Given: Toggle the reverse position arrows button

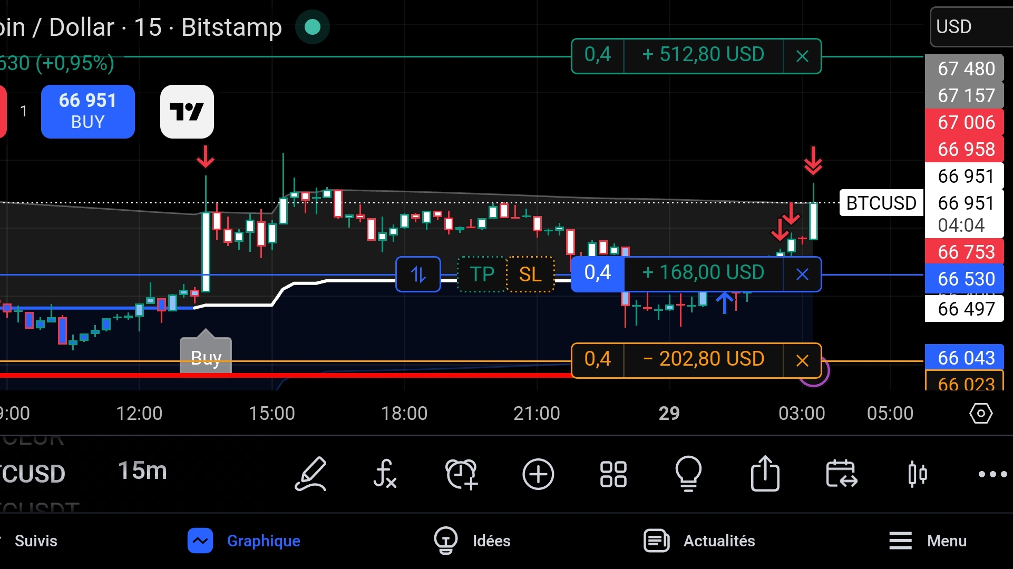Looking at the screenshot, I should pyautogui.click(x=418, y=274).
